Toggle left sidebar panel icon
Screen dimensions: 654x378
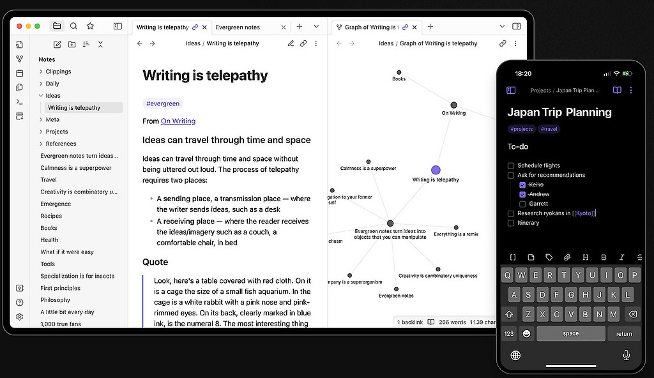pos(118,26)
